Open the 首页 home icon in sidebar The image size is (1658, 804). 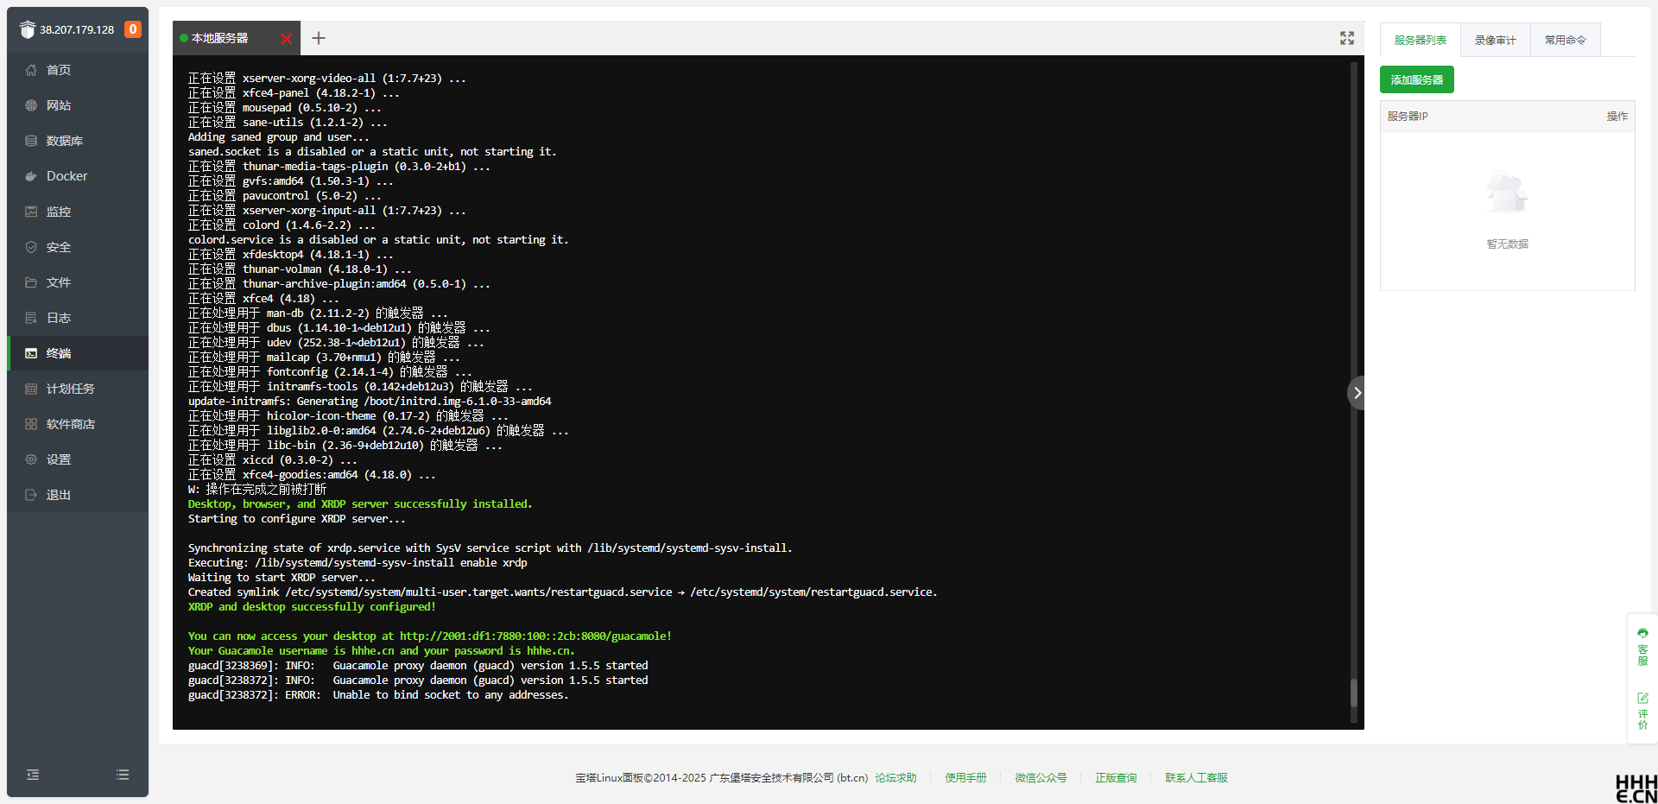click(31, 70)
